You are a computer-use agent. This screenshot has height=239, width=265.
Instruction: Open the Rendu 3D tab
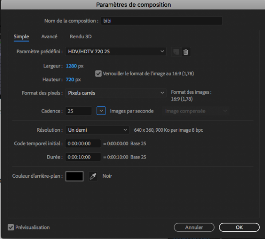81,36
